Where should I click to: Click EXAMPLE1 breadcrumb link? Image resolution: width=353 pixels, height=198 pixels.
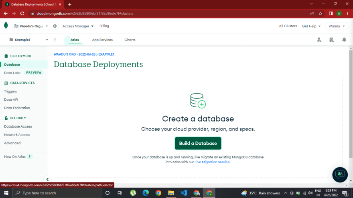pos(106,54)
